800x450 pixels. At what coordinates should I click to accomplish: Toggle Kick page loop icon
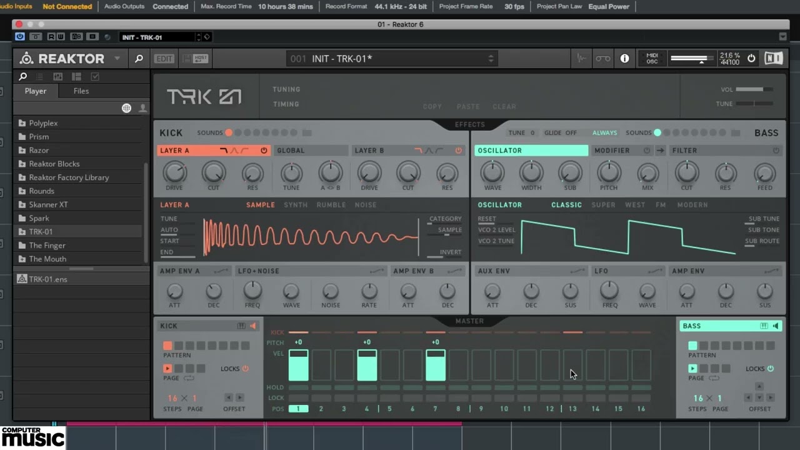[188, 379]
